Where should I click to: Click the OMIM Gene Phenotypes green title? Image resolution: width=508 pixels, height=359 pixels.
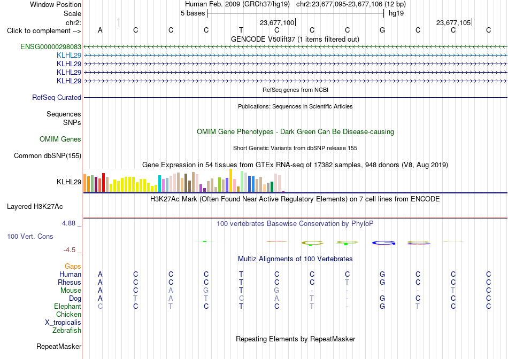(x=296, y=132)
